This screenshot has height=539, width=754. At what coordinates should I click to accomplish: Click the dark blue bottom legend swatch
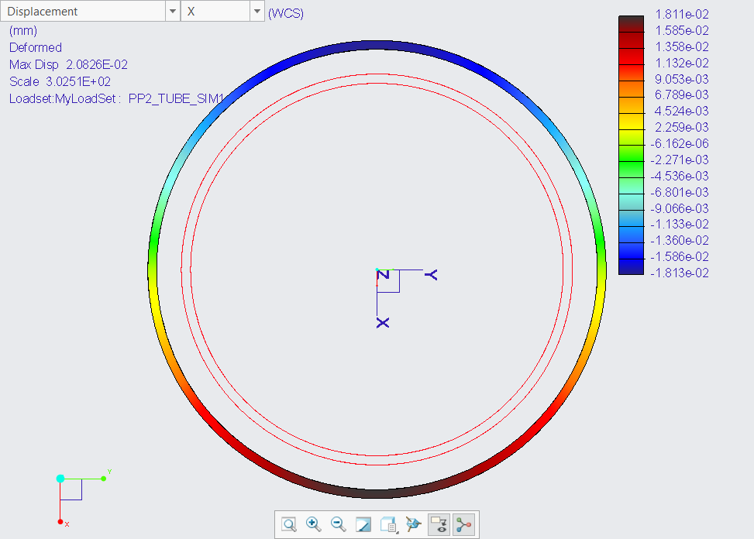631,266
